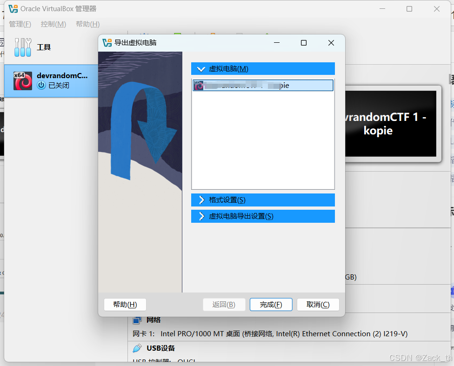Click the 完成(F) button
The image size is (454, 366).
pos(271,305)
